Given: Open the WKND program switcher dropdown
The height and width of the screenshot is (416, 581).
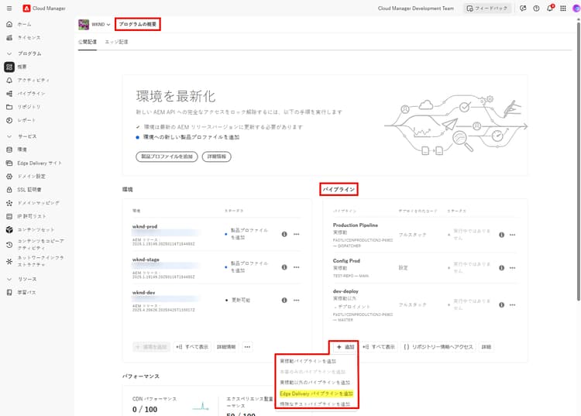Looking at the screenshot, I should click(101, 25).
